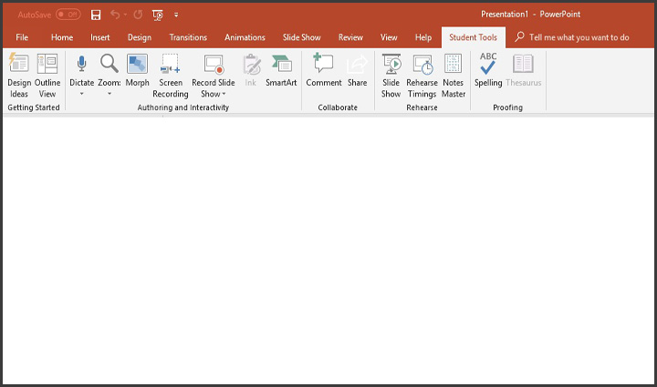
Task: Open the Notes Master view
Action: pyautogui.click(x=454, y=76)
